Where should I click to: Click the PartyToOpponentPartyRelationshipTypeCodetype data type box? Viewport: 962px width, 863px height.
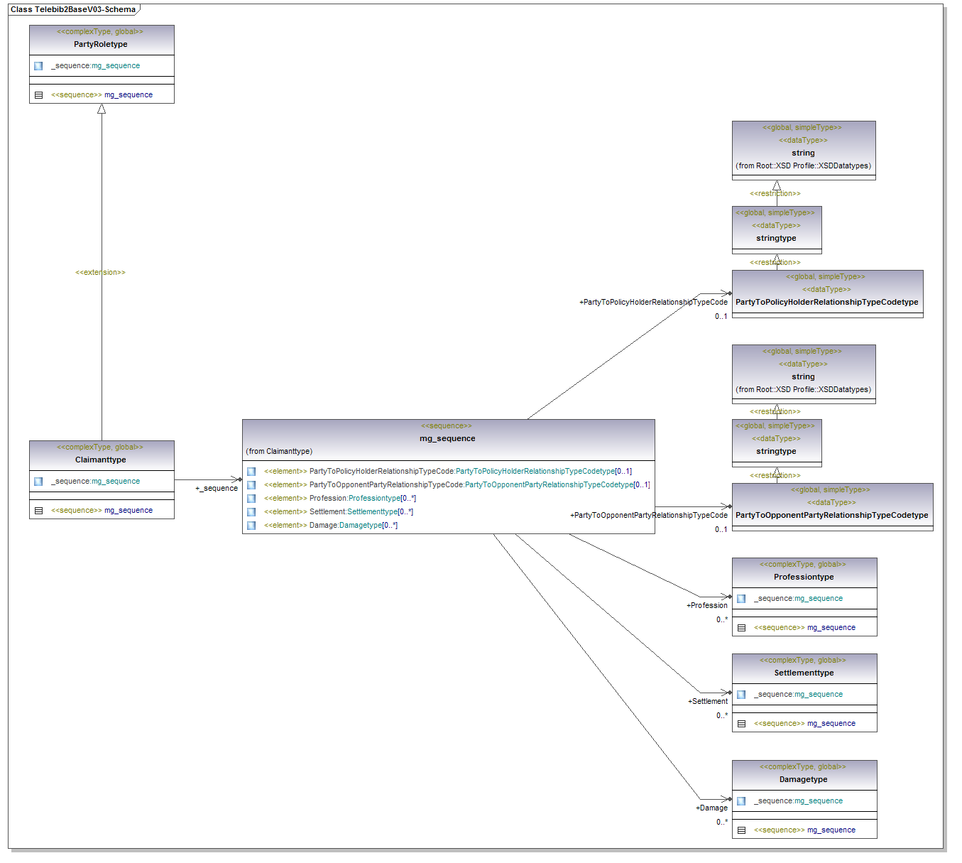(x=831, y=515)
